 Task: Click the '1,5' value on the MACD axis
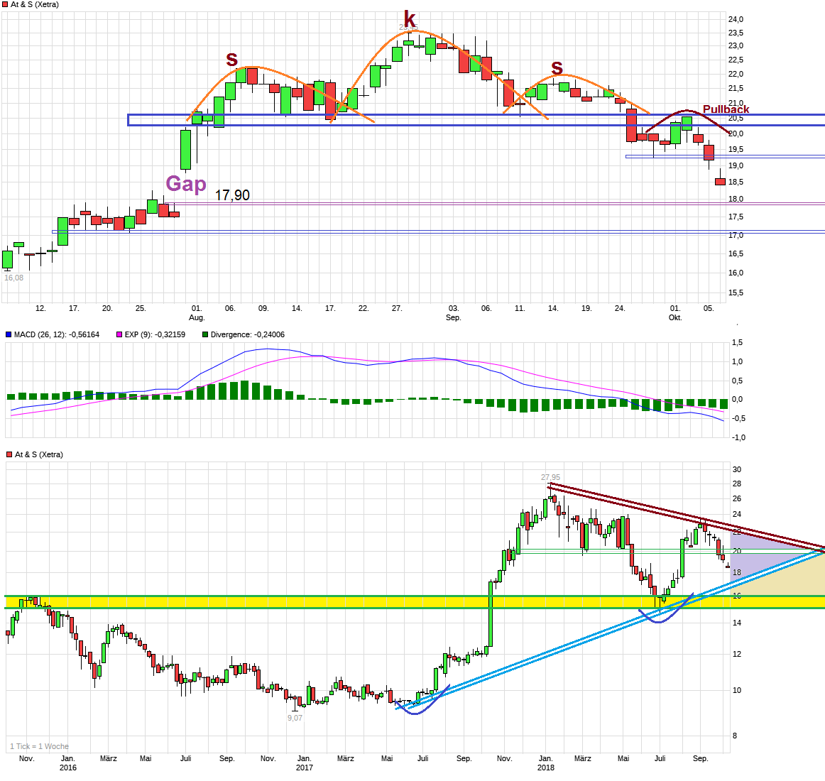point(738,343)
